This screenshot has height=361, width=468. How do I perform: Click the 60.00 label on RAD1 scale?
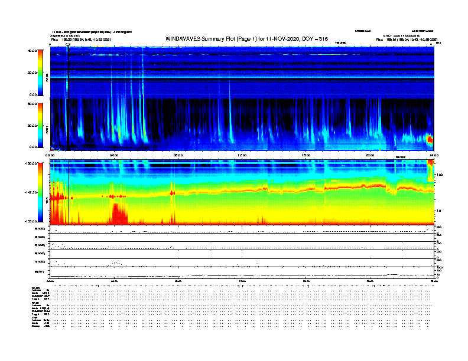pos(32,104)
